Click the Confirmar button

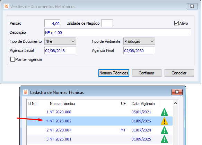tap(147, 73)
